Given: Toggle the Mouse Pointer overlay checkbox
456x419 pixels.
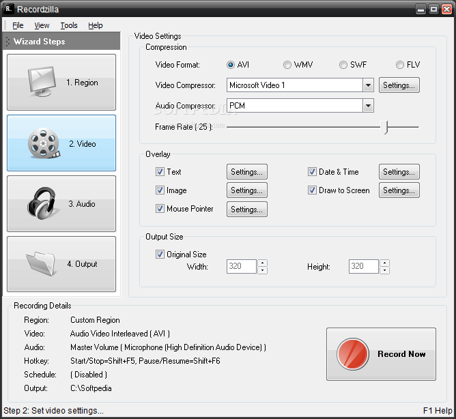Looking at the screenshot, I should (x=160, y=209).
